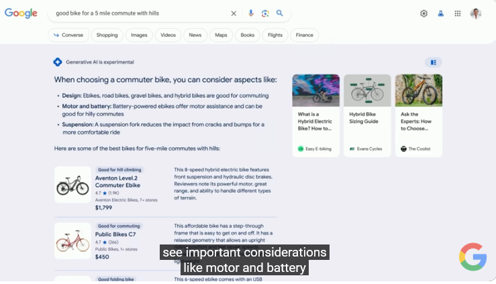The height and width of the screenshot is (284, 496).
Task: Click the bike sizing diagram thumbnail
Action: [367, 90]
